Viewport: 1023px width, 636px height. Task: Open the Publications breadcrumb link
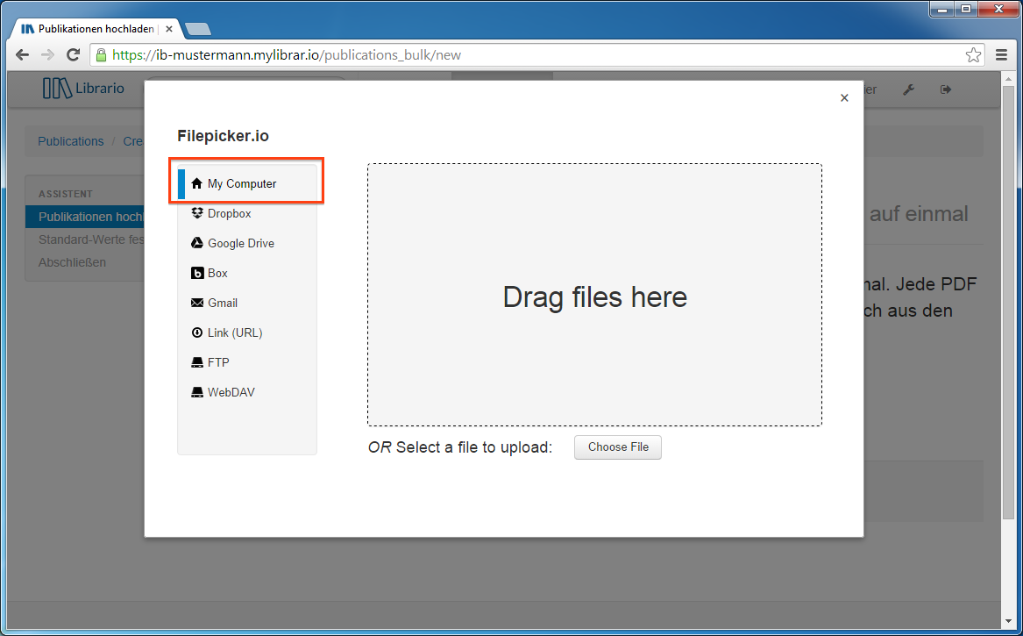point(70,141)
